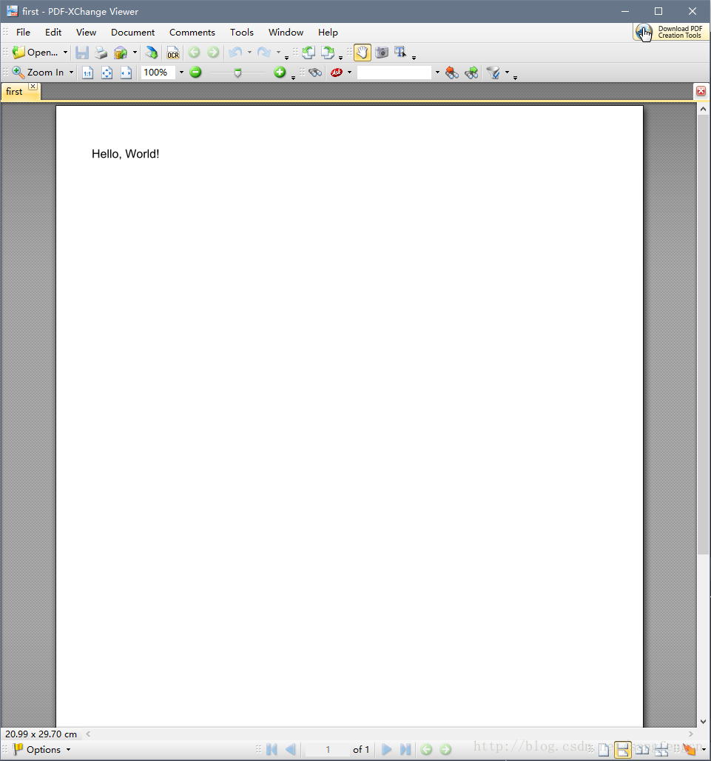Go to the next page
Image resolution: width=711 pixels, height=761 pixels.
pos(386,749)
